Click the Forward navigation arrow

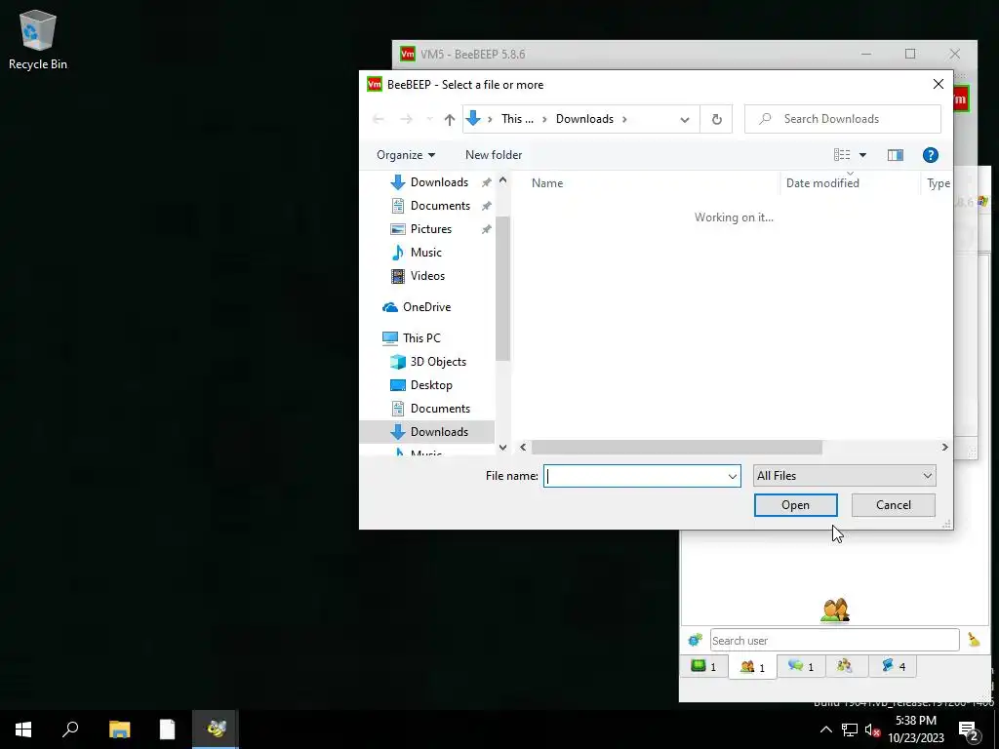406,119
